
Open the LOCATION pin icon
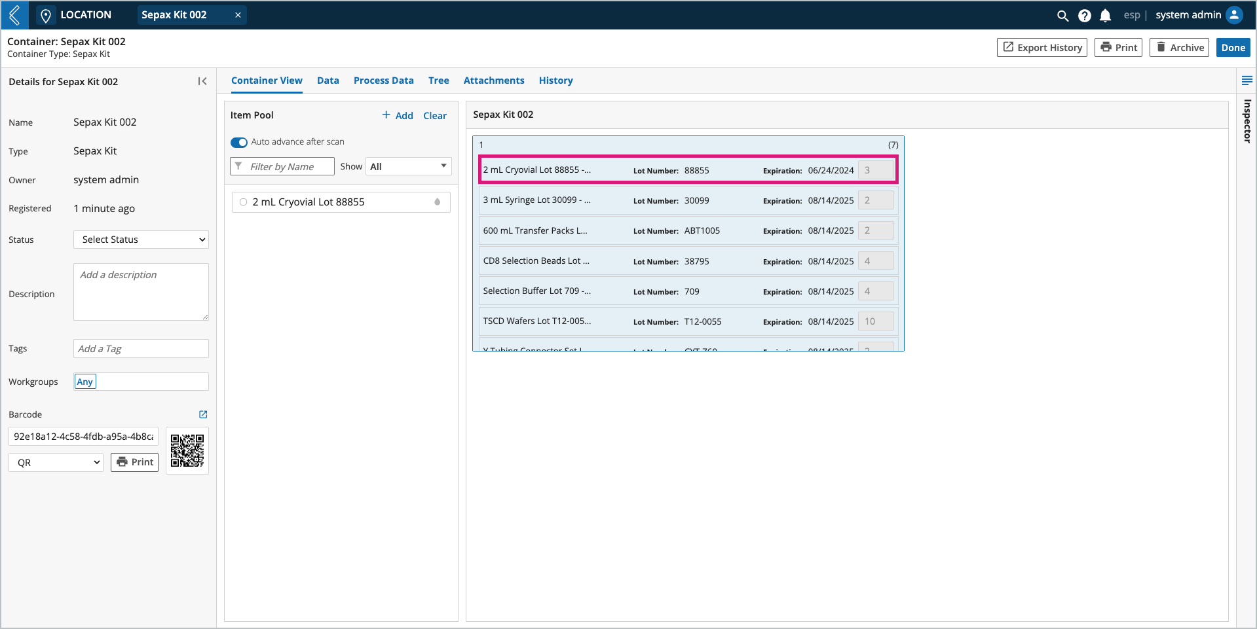pos(45,15)
